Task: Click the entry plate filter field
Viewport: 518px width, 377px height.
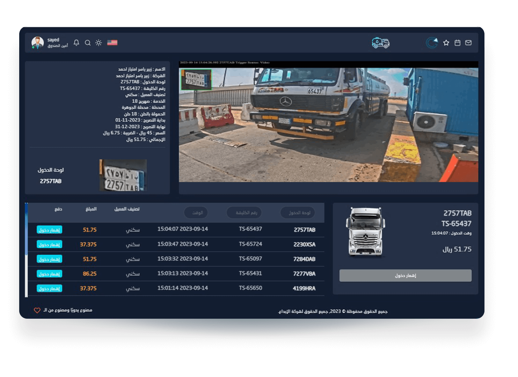Action: [x=298, y=213]
